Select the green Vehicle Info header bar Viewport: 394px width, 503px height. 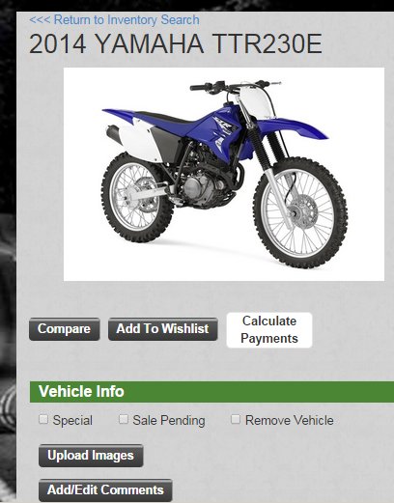pos(211,392)
